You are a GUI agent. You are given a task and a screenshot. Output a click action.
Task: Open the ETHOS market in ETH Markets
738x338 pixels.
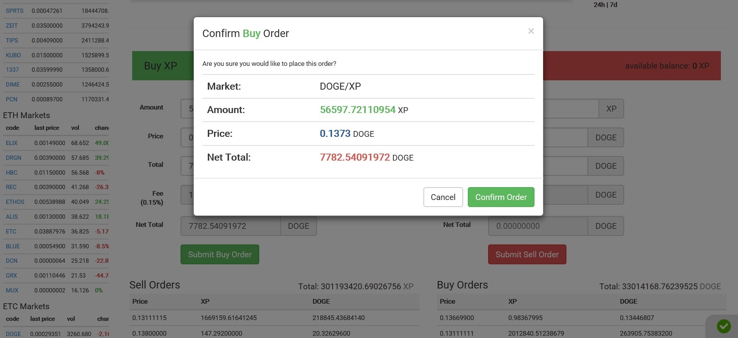15,202
